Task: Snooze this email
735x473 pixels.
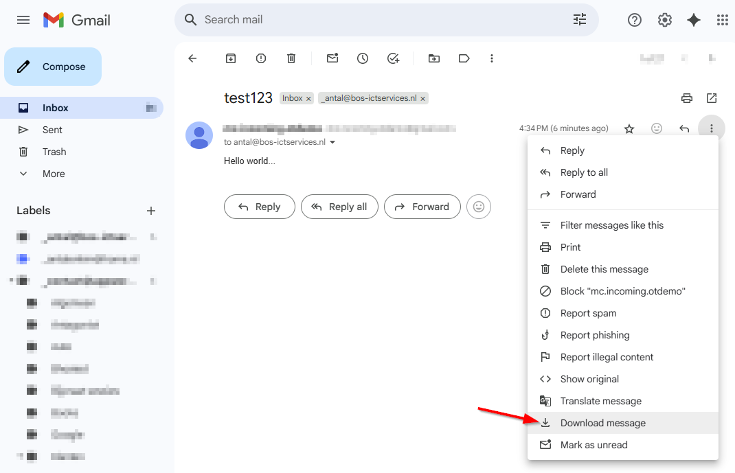Action: tap(362, 58)
